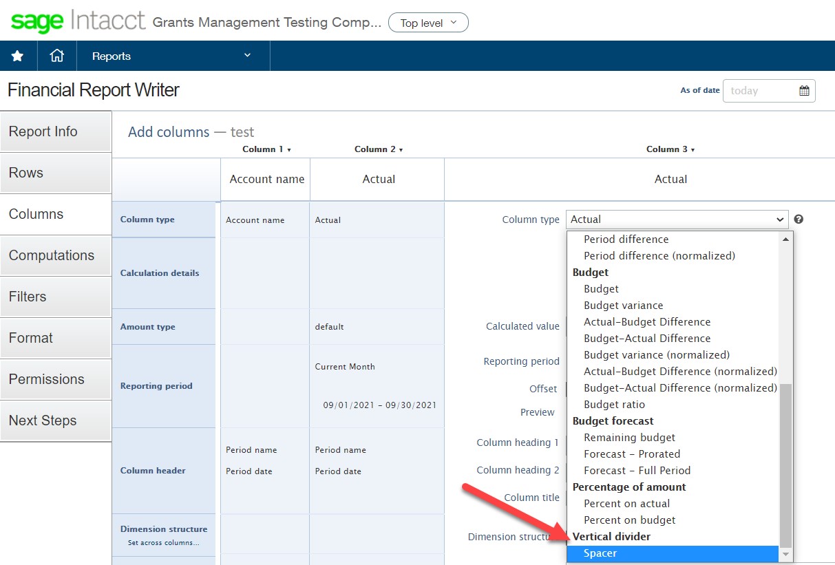This screenshot has width=835, height=565.
Task: Open the Computations tab
Action: 55,256
